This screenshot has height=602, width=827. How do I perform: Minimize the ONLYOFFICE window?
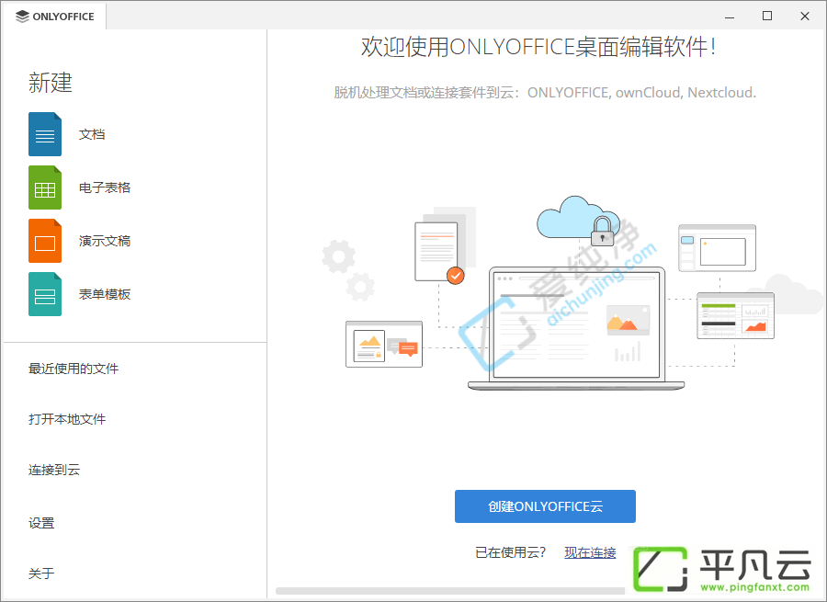(x=730, y=17)
